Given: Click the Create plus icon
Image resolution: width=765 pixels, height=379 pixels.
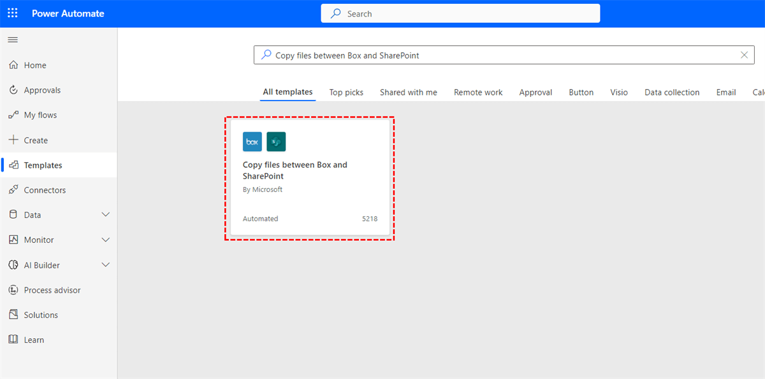Looking at the screenshot, I should [x=13, y=140].
